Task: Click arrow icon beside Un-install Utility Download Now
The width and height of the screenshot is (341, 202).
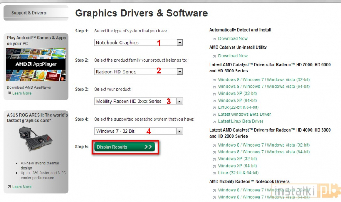Action: 214,56
